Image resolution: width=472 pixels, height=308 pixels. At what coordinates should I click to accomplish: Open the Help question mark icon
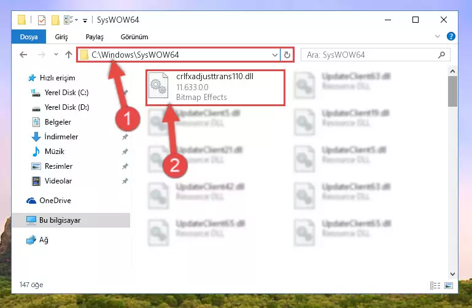[x=451, y=36]
